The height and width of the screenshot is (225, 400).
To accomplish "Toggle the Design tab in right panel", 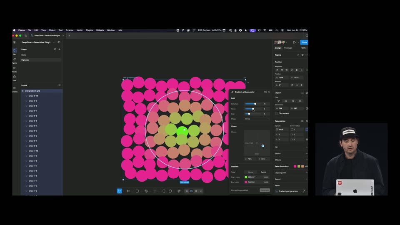I will pos(278,48).
